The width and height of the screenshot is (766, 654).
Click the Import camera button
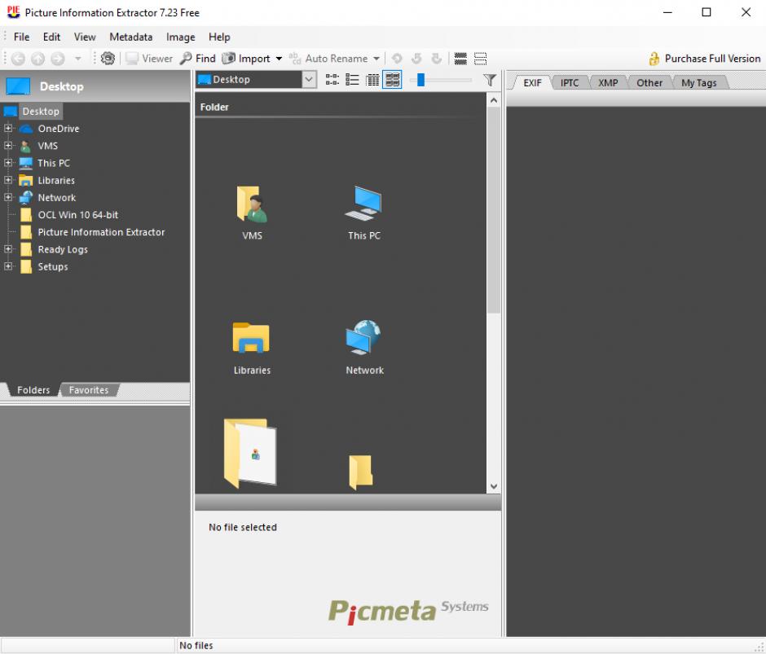(x=246, y=59)
